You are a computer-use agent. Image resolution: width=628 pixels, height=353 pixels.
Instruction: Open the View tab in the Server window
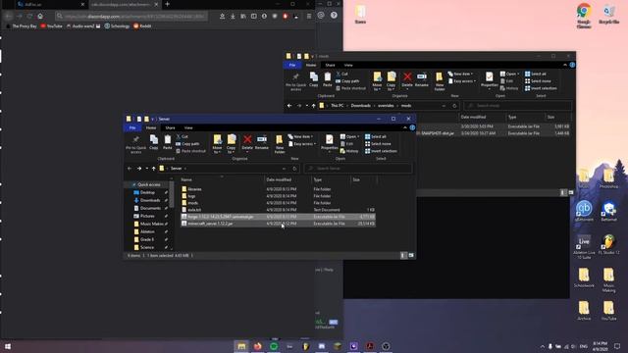(188, 127)
